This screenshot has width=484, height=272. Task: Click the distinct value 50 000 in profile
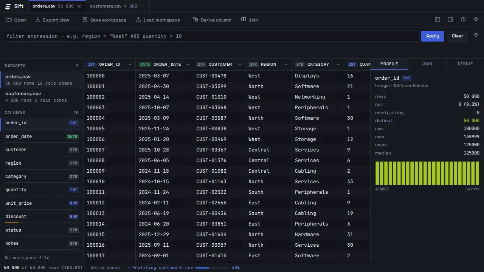point(472,121)
